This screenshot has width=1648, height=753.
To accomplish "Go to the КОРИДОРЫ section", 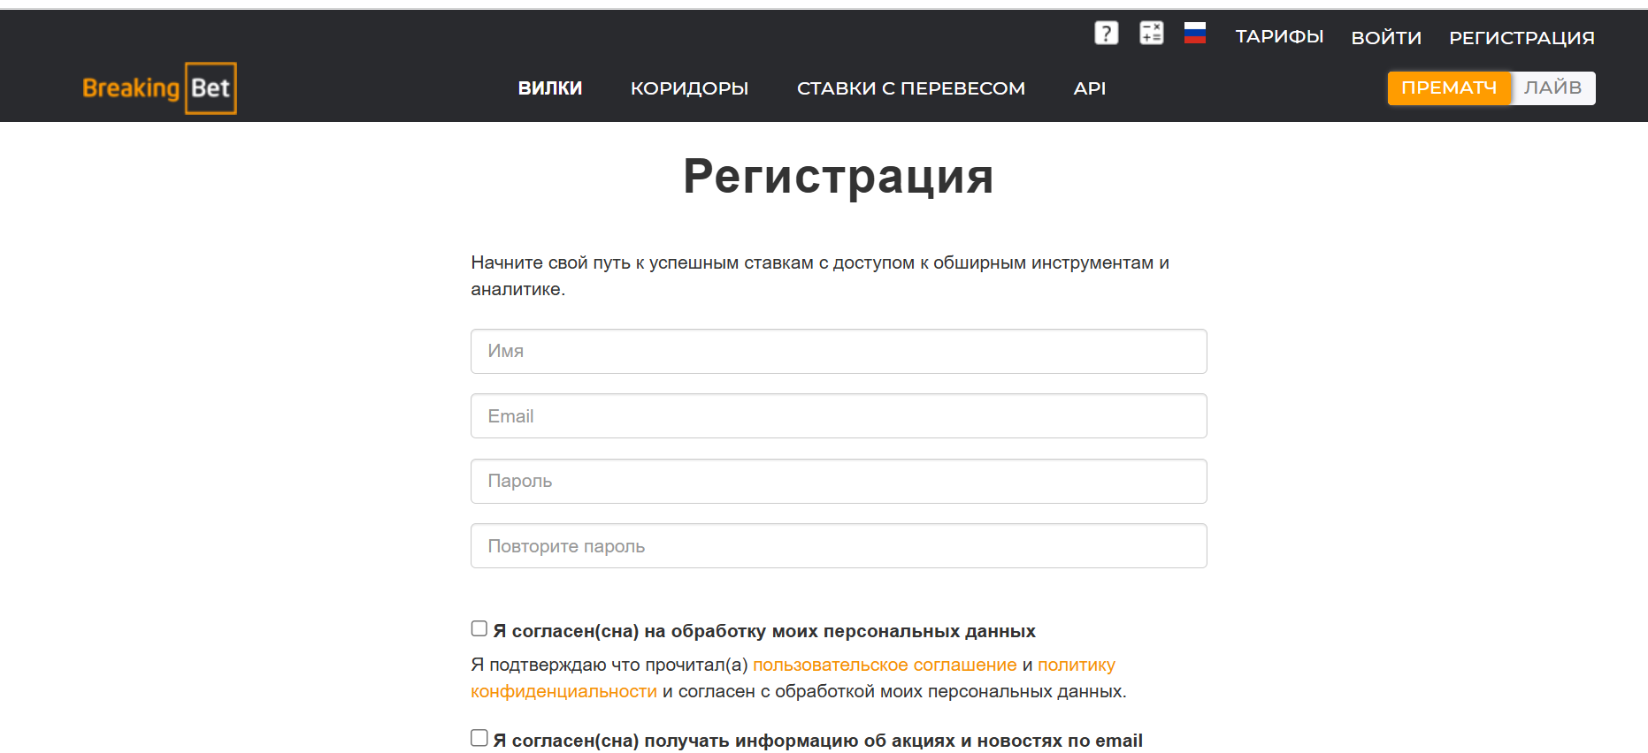I will pyautogui.click(x=689, y=88).
